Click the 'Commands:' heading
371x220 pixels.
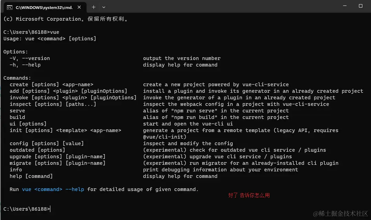click(x=17, y=78)
